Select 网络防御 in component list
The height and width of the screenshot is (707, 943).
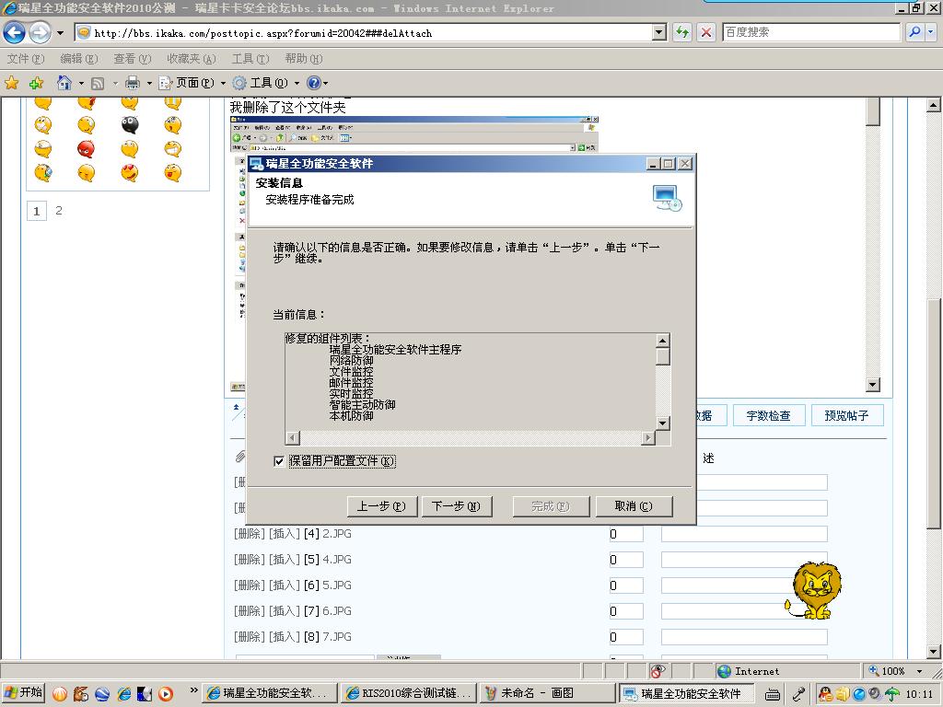(351, 360)
